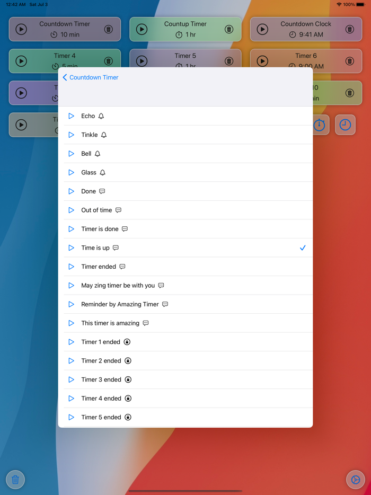Play the Timer 4 ended preview
Viewport: 371px width, 495px height.
(72, 399)
